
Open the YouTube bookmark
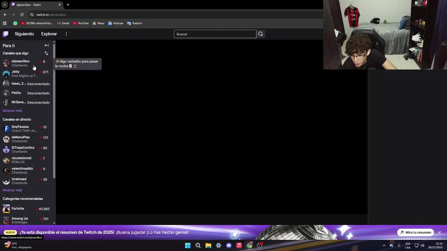81,23
